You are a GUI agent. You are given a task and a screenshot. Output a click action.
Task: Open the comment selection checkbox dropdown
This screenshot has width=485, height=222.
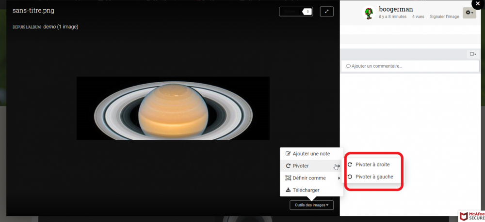click(473, 54)
